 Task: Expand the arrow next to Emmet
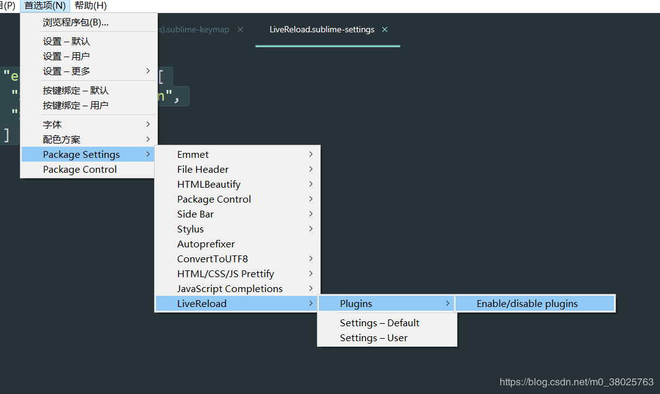coord(311,154)
